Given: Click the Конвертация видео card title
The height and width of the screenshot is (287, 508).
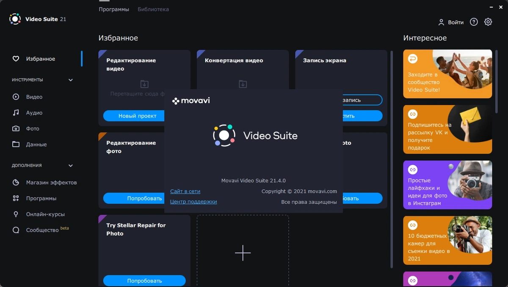Looking at the screenshot, I should 234,60.
